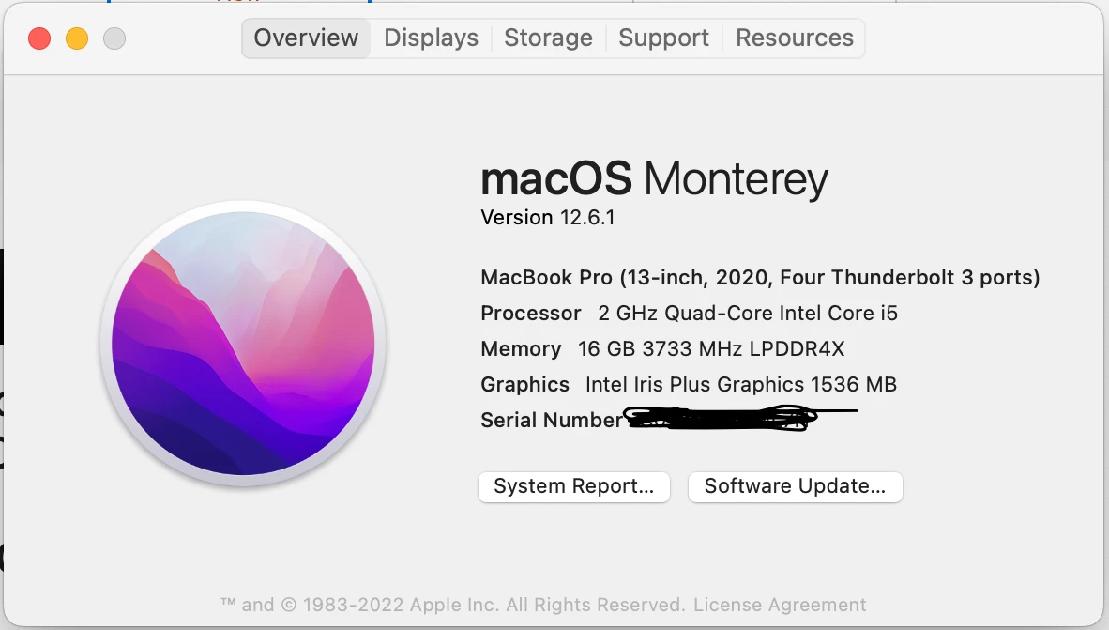
Task: Select the Overview tab
Action: 306,38
